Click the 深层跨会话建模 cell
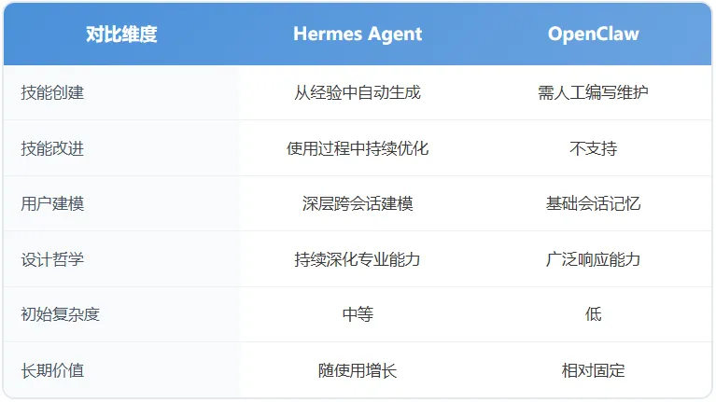 tap(358, 203)
